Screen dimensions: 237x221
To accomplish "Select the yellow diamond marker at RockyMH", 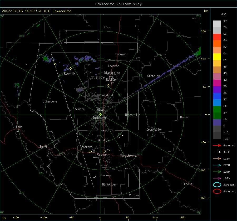I will tap(70, 69).
